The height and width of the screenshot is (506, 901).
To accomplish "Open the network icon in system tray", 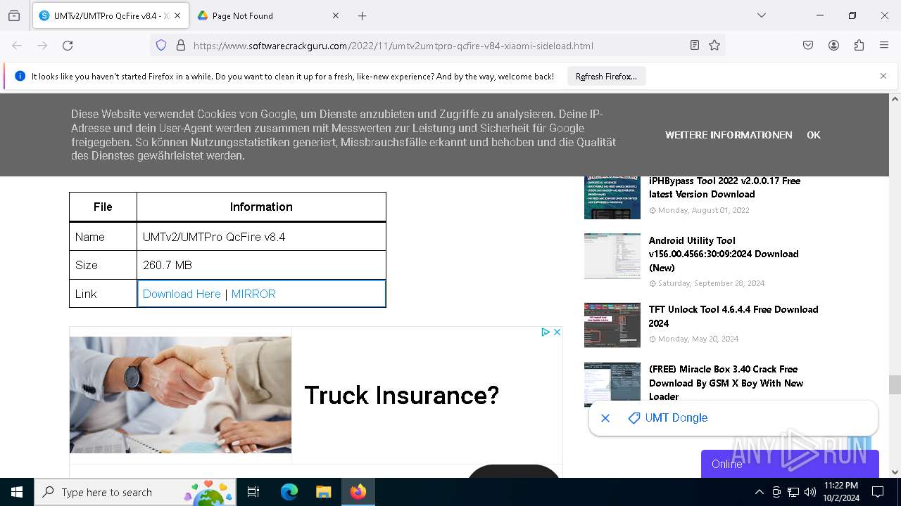I will click(793, 492).
